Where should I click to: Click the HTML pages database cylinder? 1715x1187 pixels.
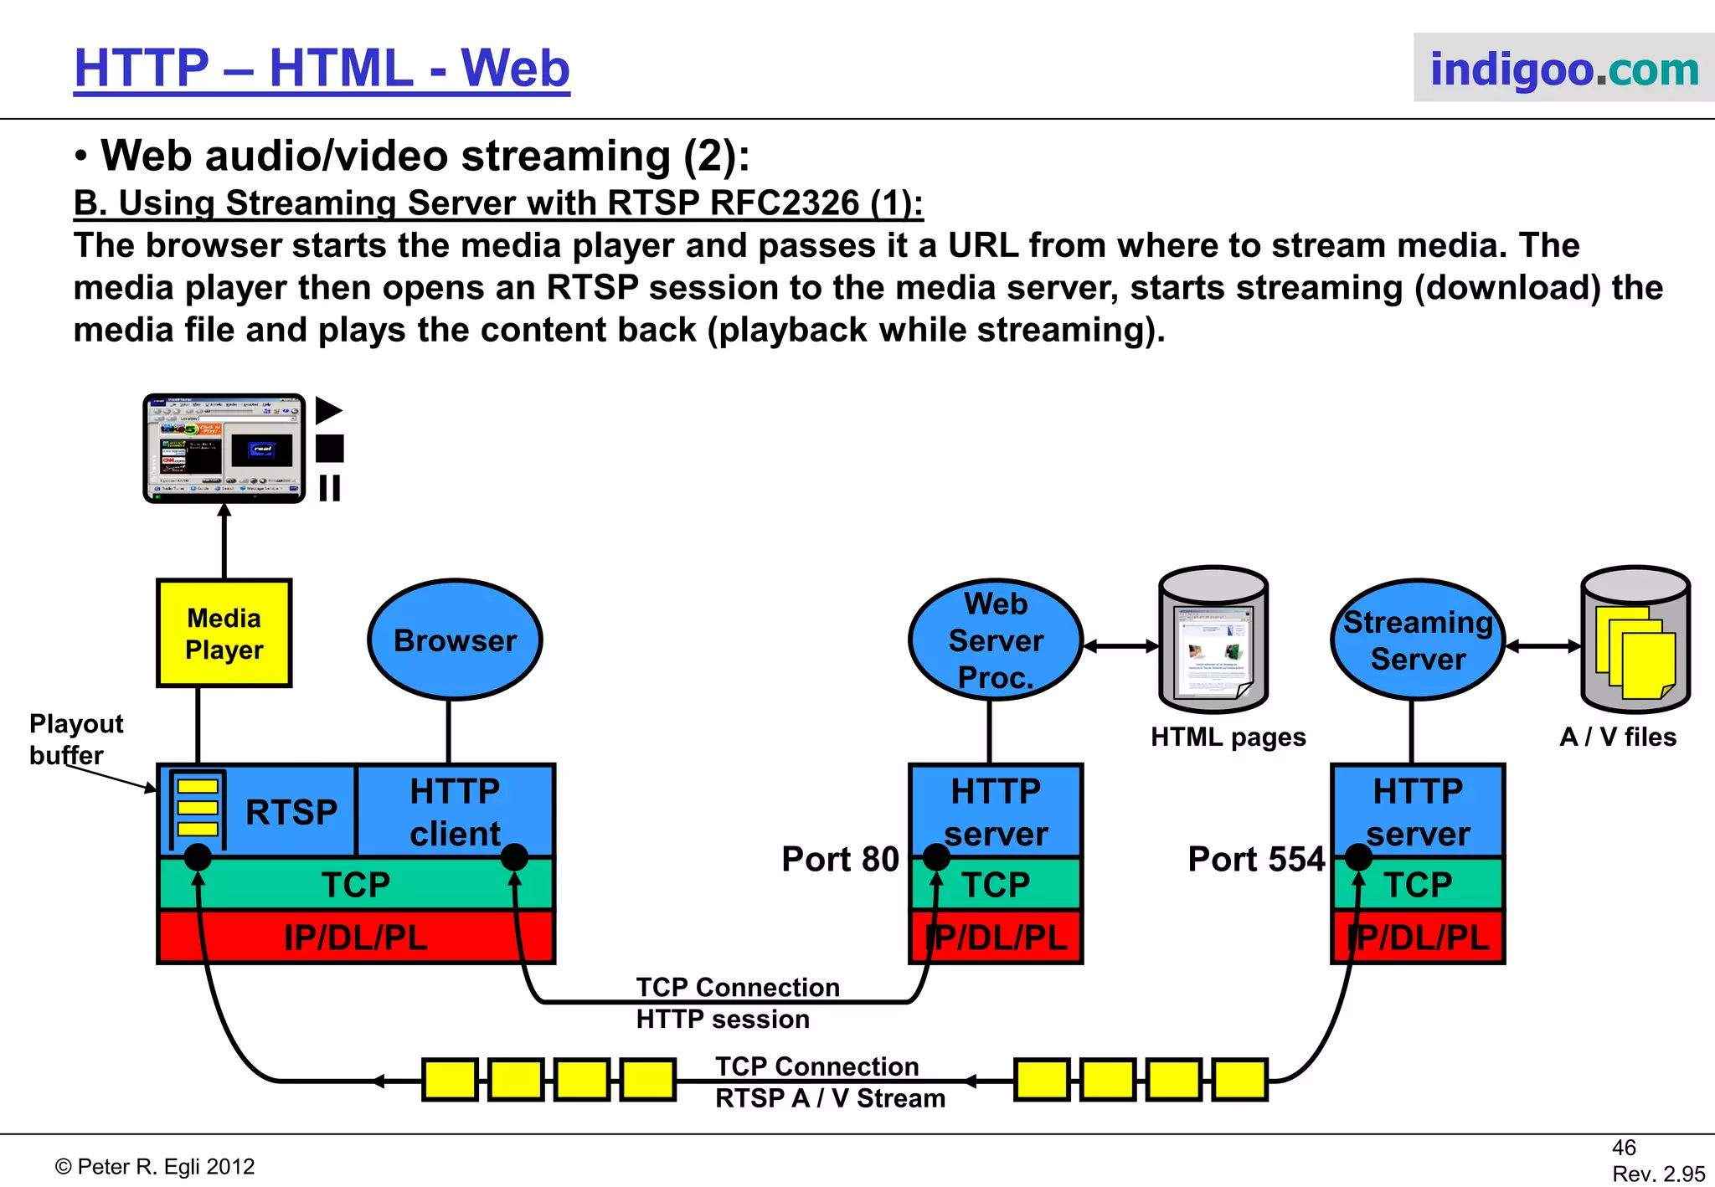click(1213, 640)
